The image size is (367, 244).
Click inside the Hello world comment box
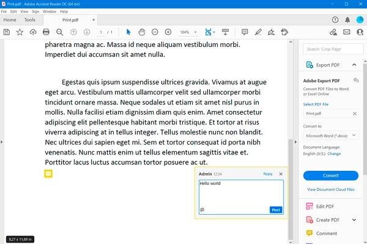point(241,197)
